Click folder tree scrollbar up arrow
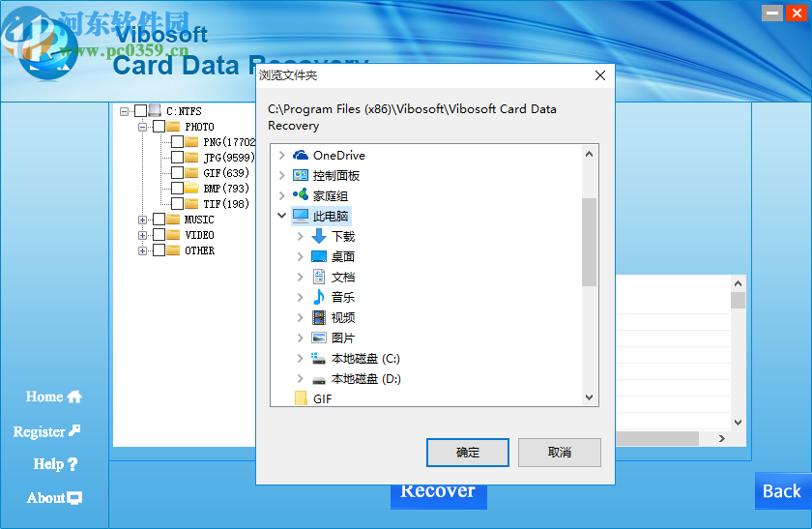Viewport: 812px width, 529px height. pos(589,154)
